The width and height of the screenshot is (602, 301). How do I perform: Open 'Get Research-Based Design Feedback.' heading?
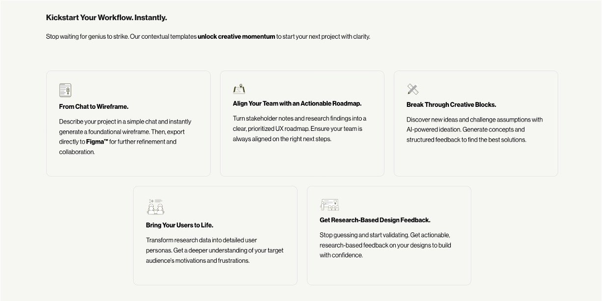pyautogui.click(x=375, y=220)
